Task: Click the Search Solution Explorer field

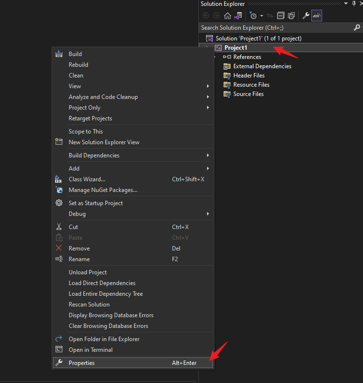Action: coord(276,28)
